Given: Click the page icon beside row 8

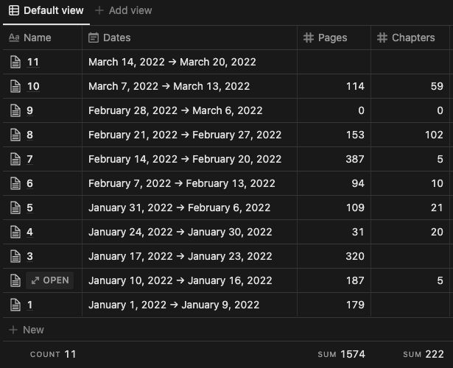Looking at the screenshot, I should pos(15,135).
